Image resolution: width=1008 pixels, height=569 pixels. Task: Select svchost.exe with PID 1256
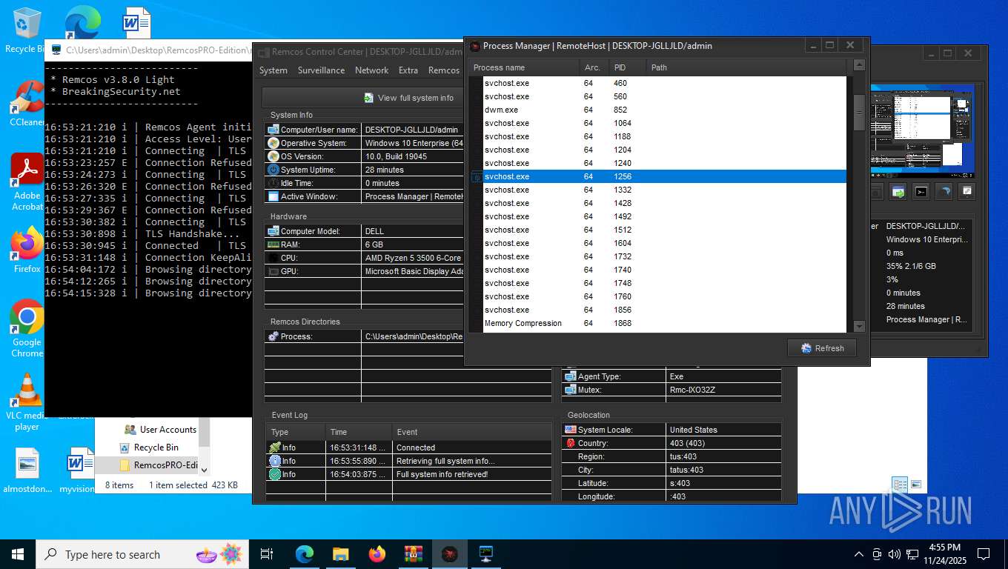[657, 176]
